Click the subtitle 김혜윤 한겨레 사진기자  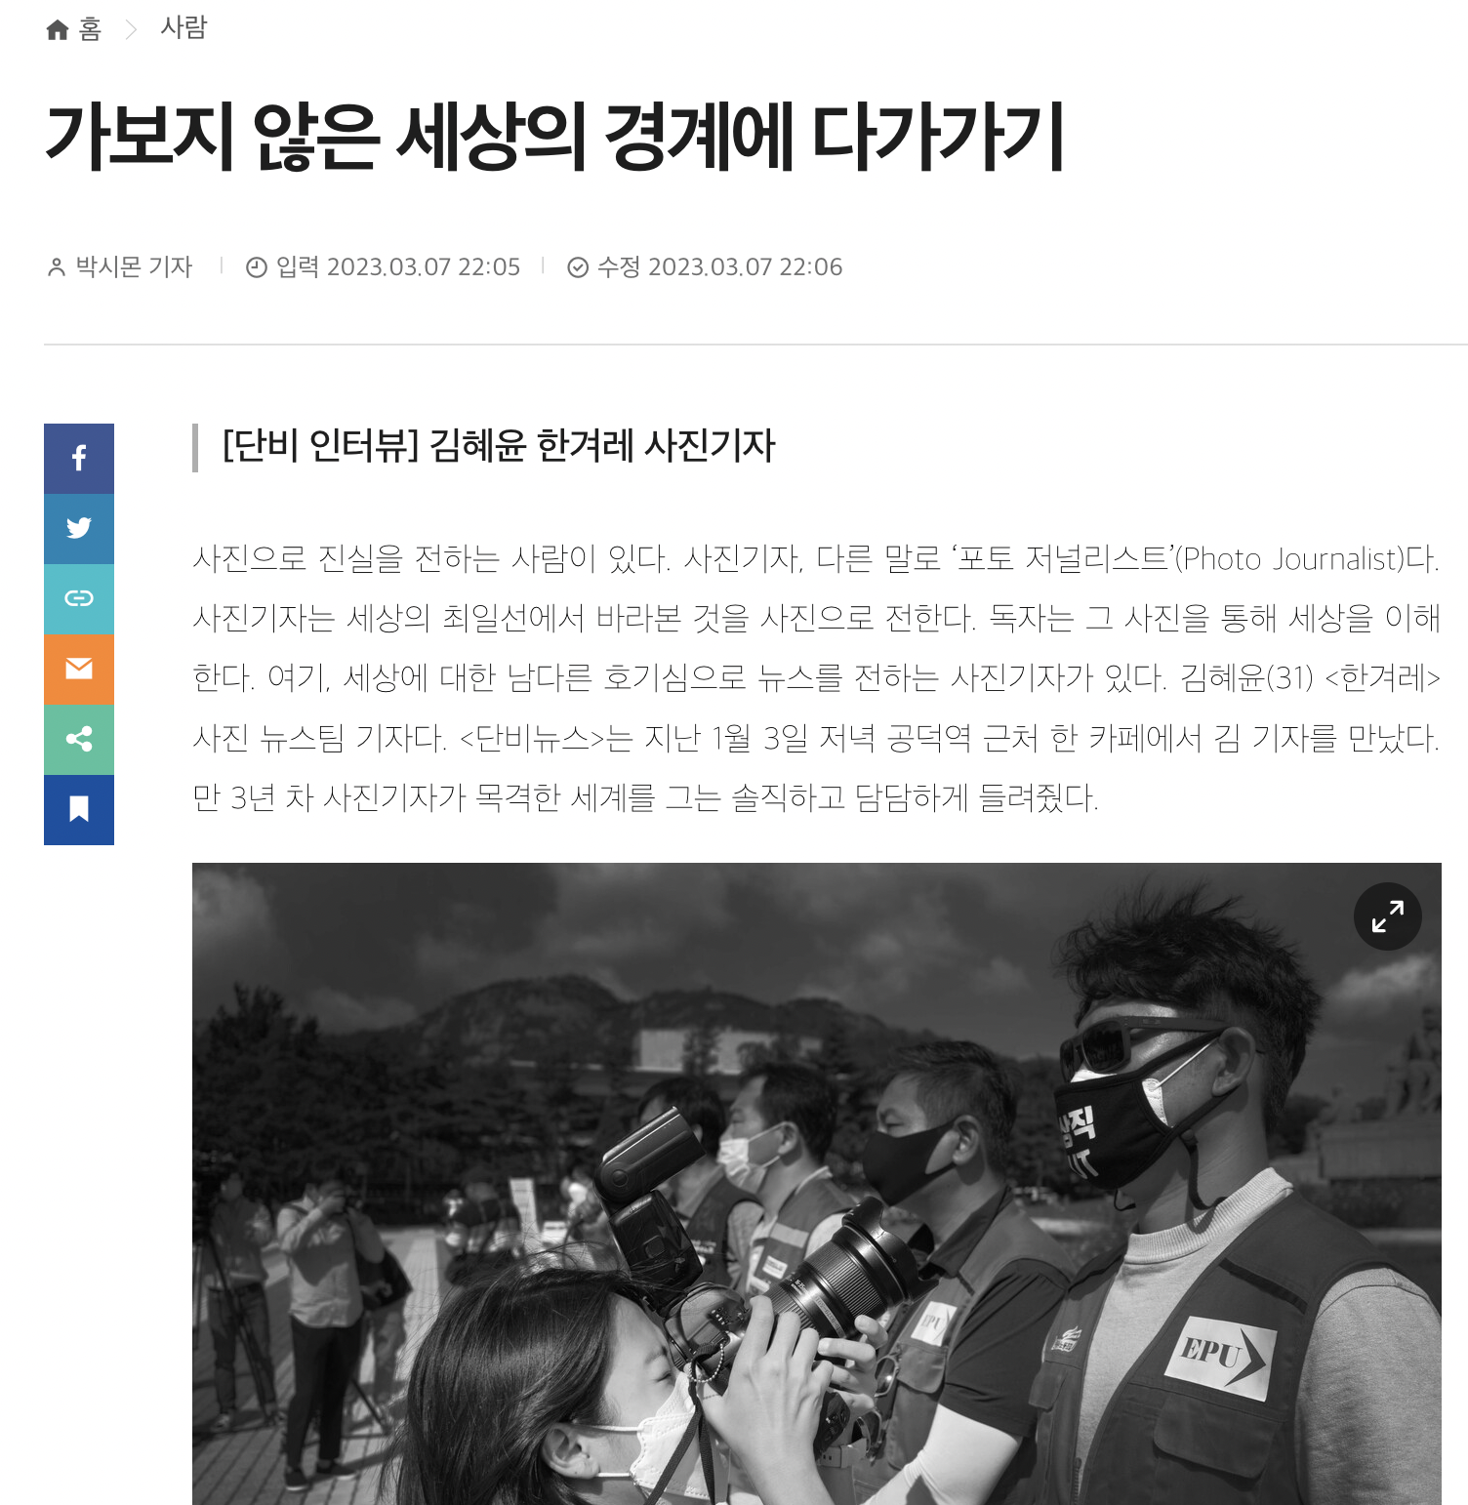(602, 446)
